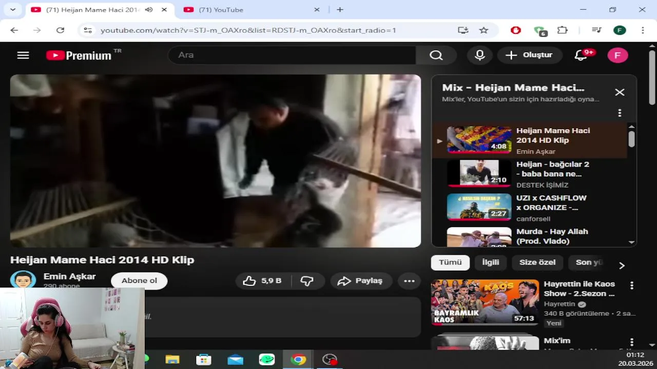Viewport: 657px width, 369px height.
Task: Open Mail app from taskbar
Action: [x=235, y=360]
